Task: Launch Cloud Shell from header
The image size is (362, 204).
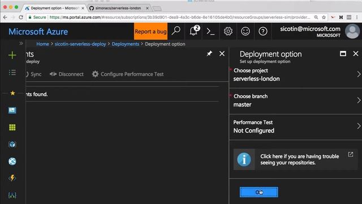Action: tap(210, 31)
